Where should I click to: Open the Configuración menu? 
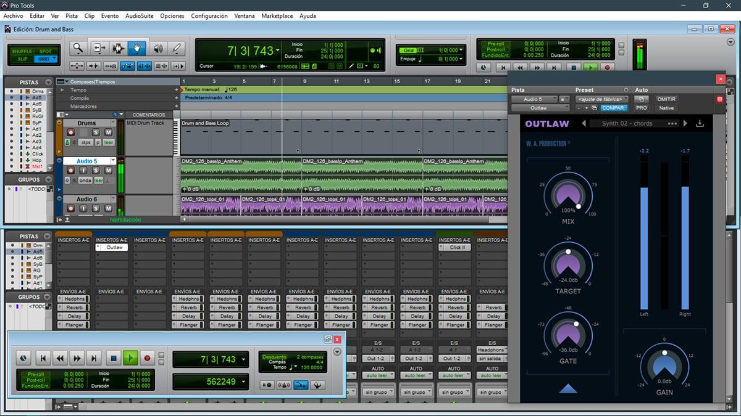click(209, 16)
